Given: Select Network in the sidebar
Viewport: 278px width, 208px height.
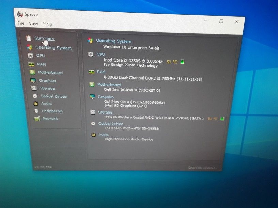Looking at the screenshot, I should pyautogui.click(x=50, y=118).
